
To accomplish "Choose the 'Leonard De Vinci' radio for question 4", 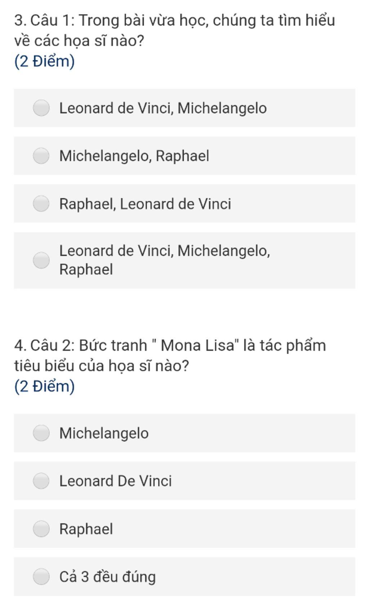I will (41, 481).
